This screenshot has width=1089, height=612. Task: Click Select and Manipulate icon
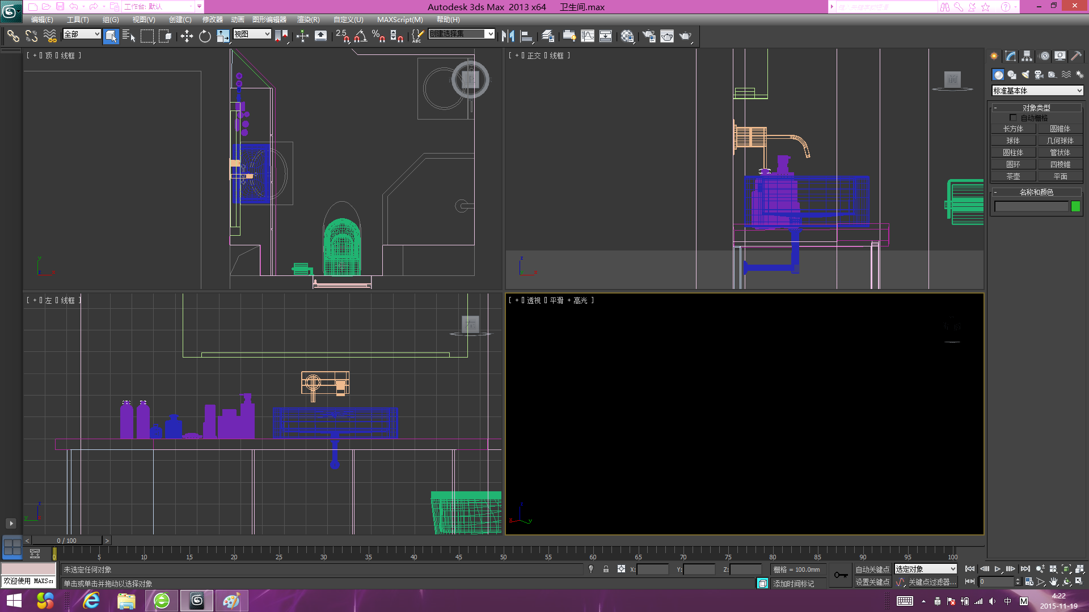(x=302, y=36)
